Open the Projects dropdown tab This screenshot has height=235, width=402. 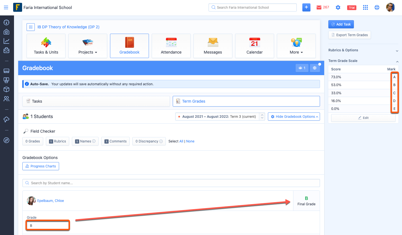point(88,46)
